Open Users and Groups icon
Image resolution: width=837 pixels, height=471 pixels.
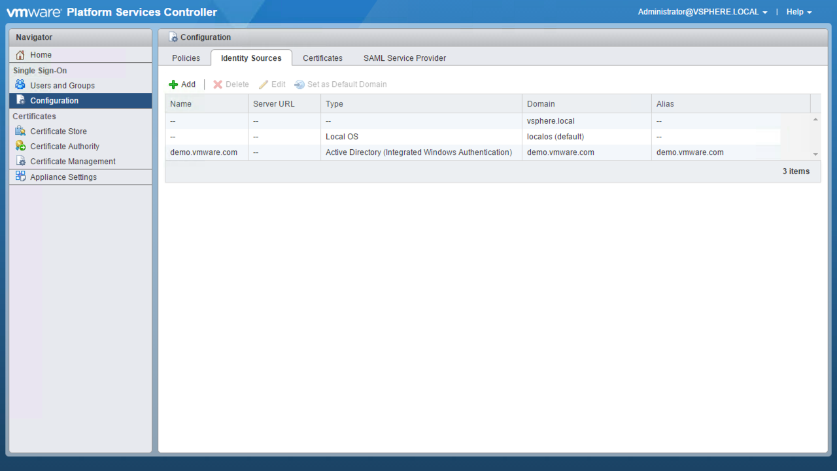tap(20, 85)
